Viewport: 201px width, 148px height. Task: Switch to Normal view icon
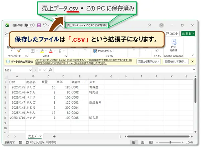pos(134,142)
